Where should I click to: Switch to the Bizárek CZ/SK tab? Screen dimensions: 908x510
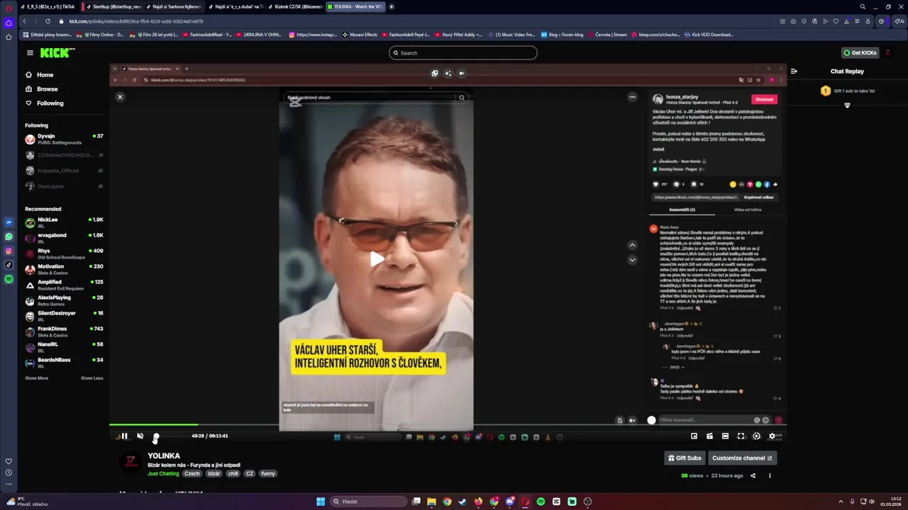click(x=294, y=6)
